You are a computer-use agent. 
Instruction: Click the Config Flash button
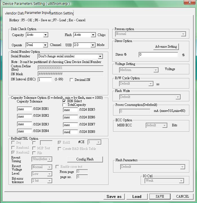click(x=85, y=159)
